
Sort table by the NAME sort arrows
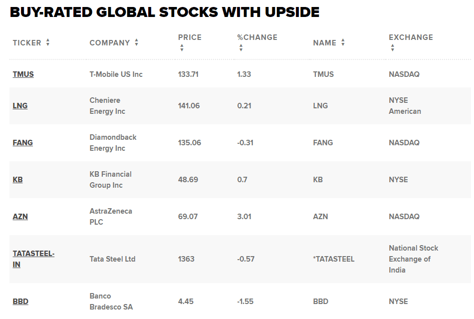(343, 43)
